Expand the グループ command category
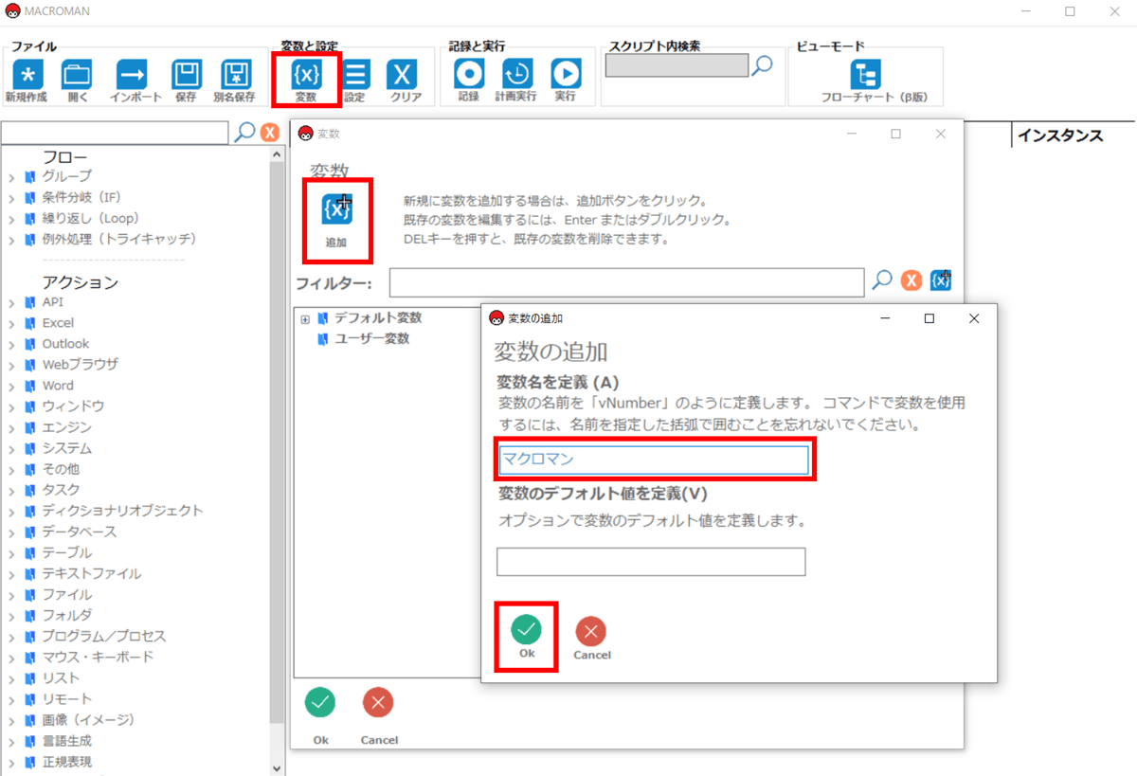Viewport: 1137px width, 776px height. pyautogui.click(x=11, y=176)
